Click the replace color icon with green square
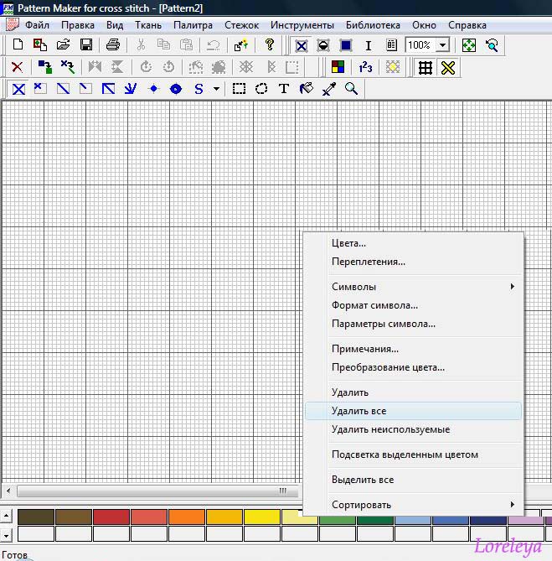Viewport: 552px width, 561px height. click(45, 67)
